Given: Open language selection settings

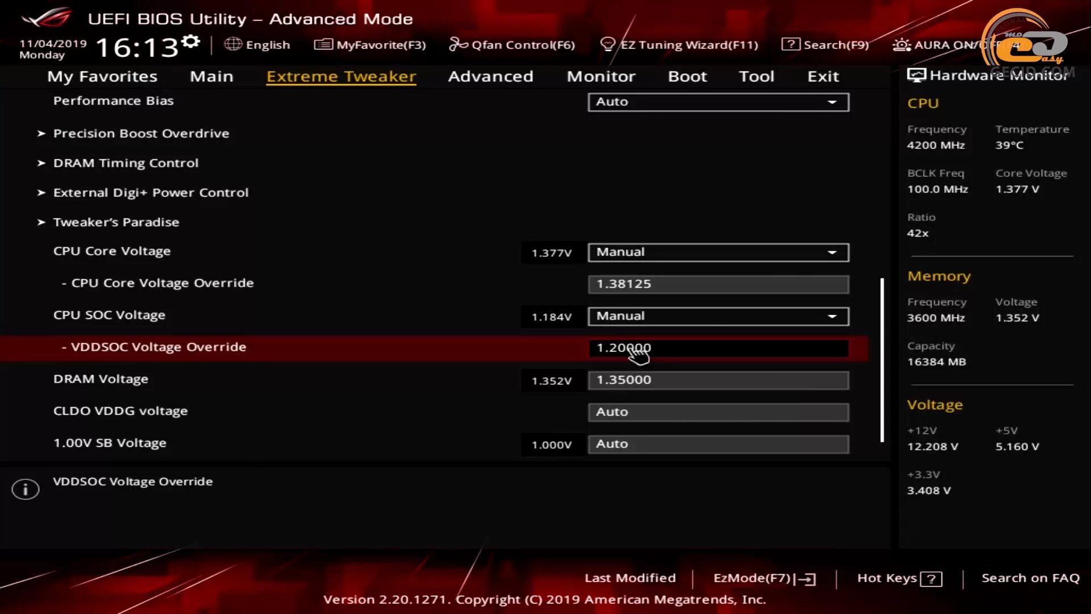Looking at the screenshot, I should click(x=258, y=44).
